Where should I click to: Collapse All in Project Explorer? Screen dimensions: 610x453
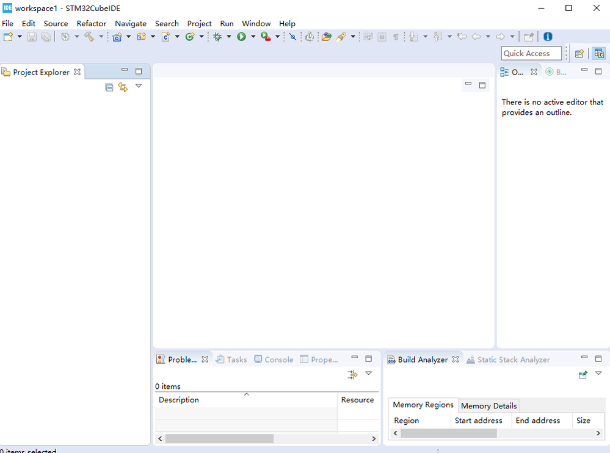[x=109, y=87]
